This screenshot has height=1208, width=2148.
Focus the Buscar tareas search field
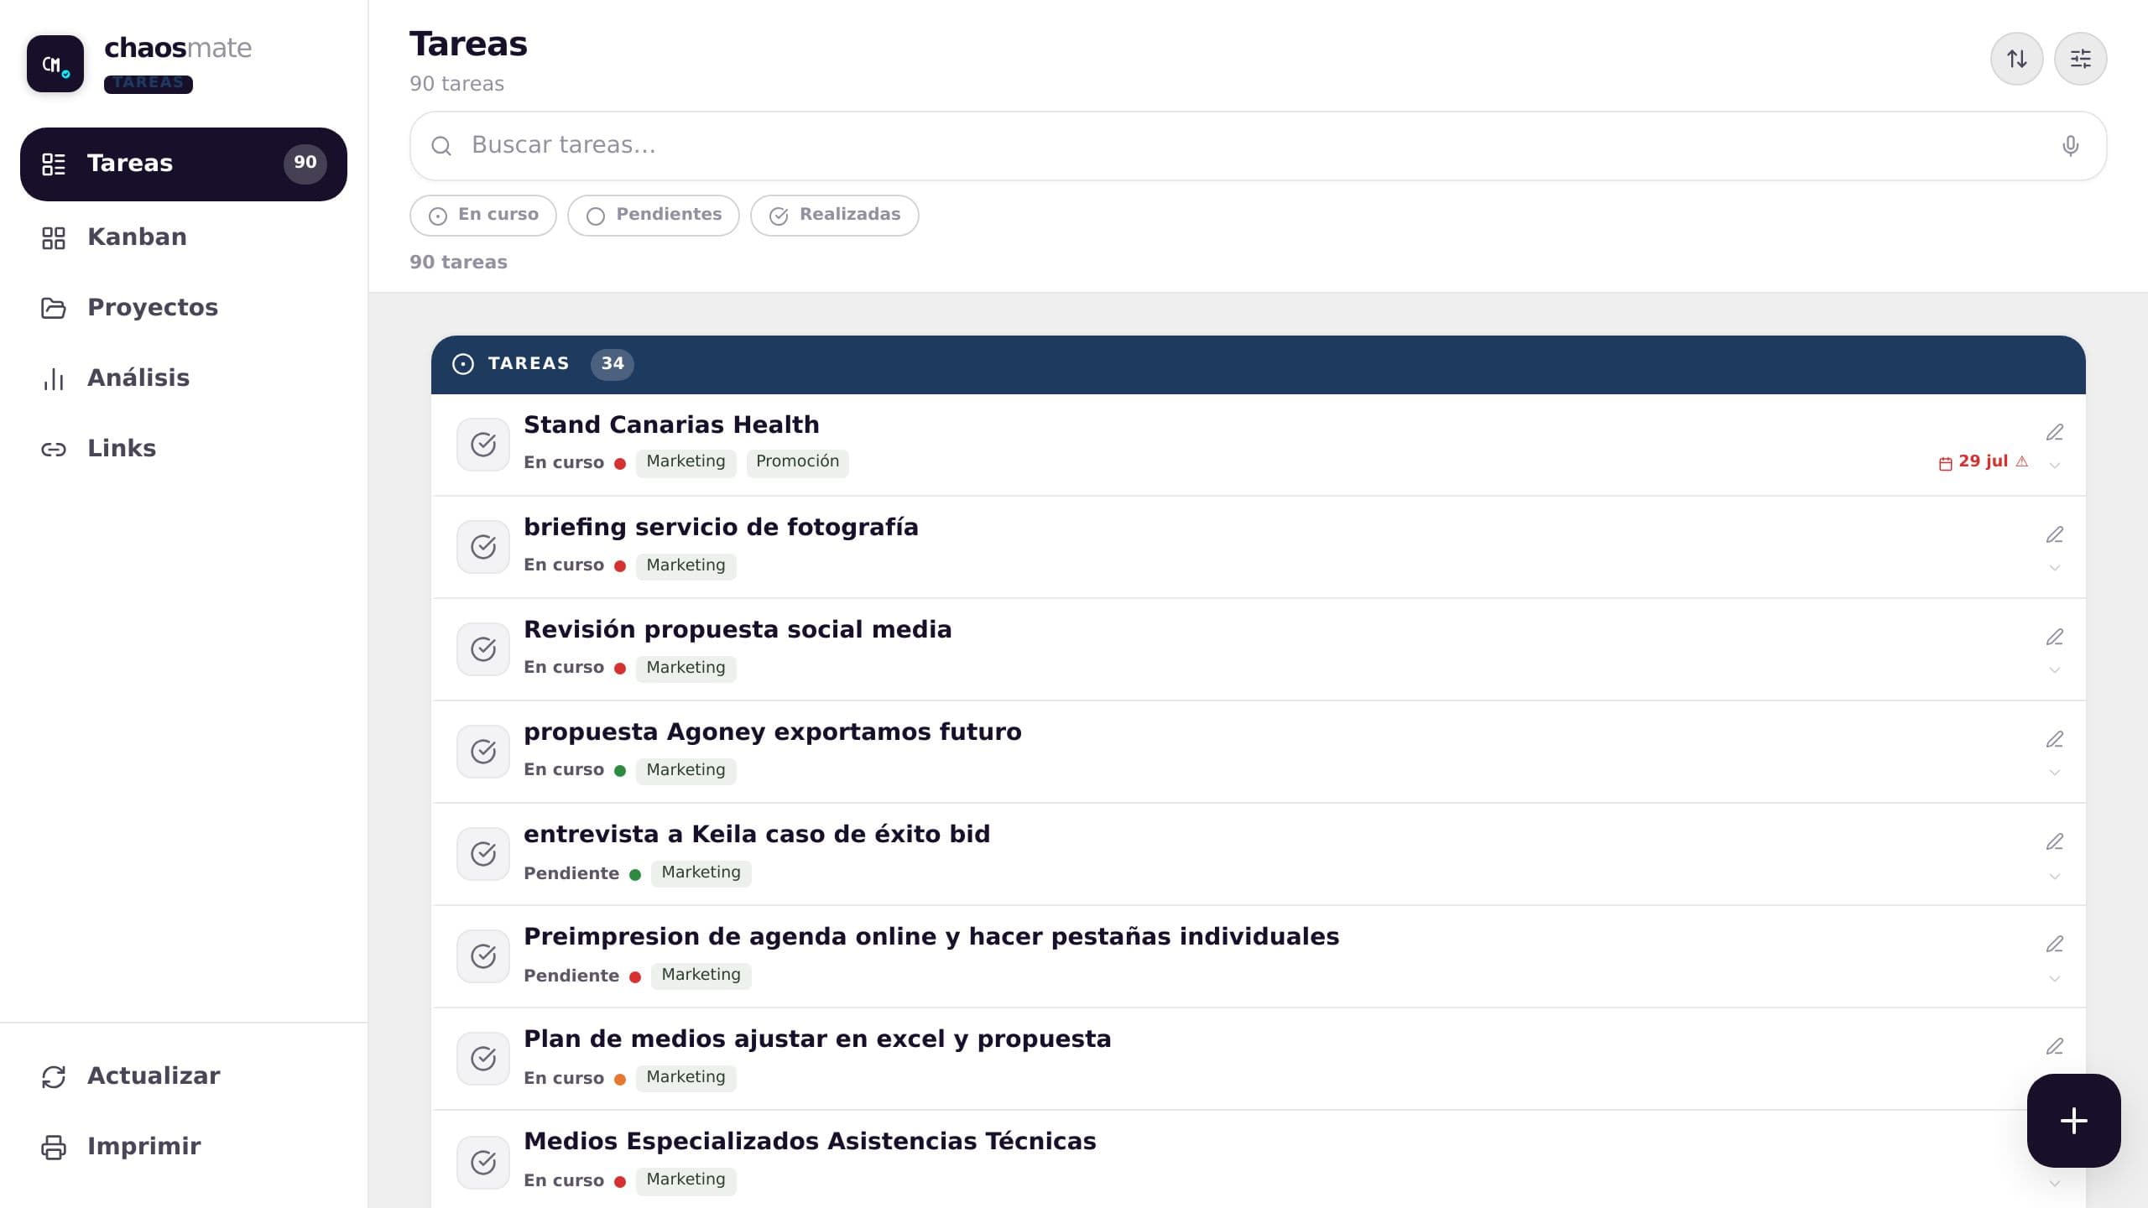click(1258, 146)
